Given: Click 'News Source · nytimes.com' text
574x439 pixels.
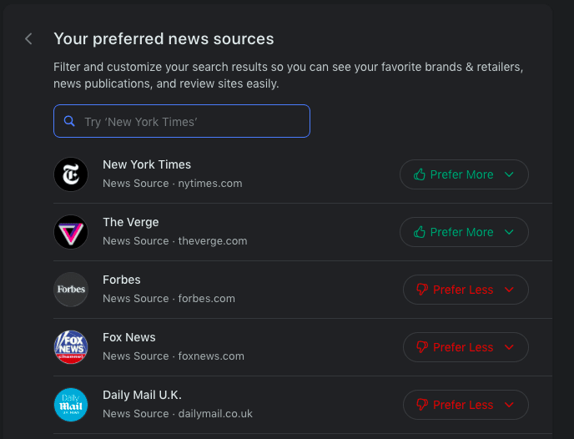Looking at the screenshot, I should coord(173,184).
